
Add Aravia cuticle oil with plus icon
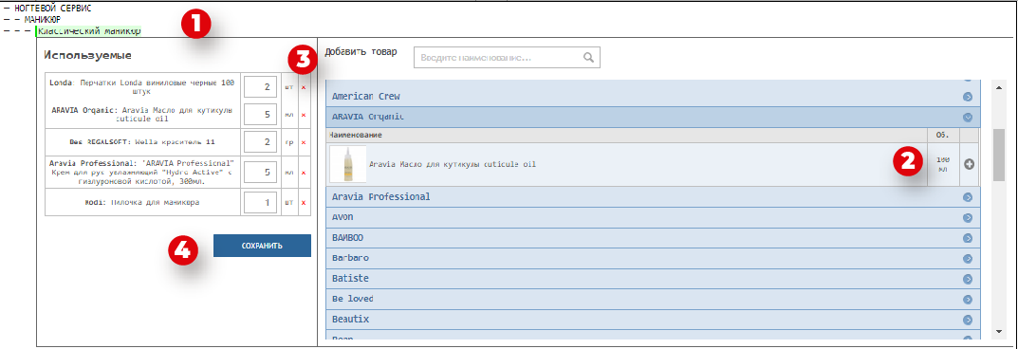click(970, 165)
